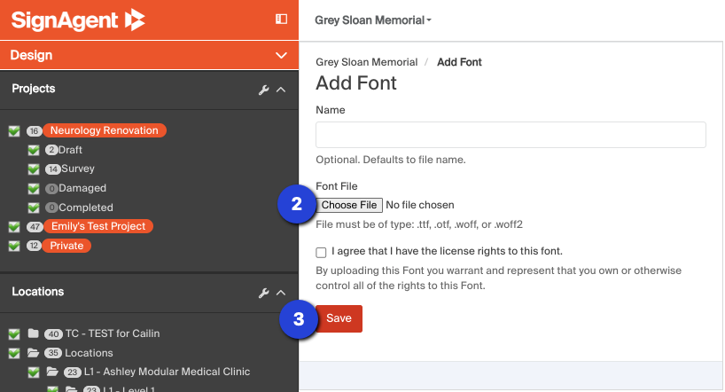Select the Design menu header

pyautogui.click(x=149, y=55)
